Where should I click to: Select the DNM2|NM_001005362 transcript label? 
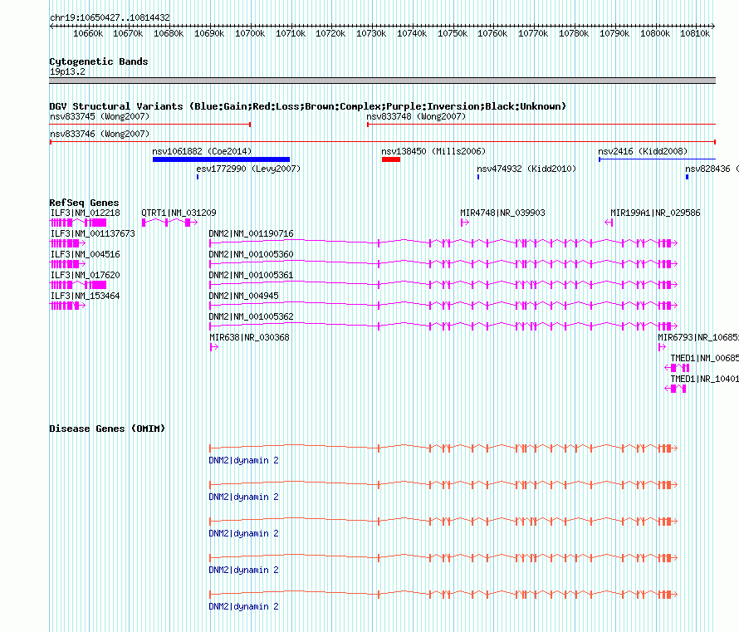click(252, 316)
